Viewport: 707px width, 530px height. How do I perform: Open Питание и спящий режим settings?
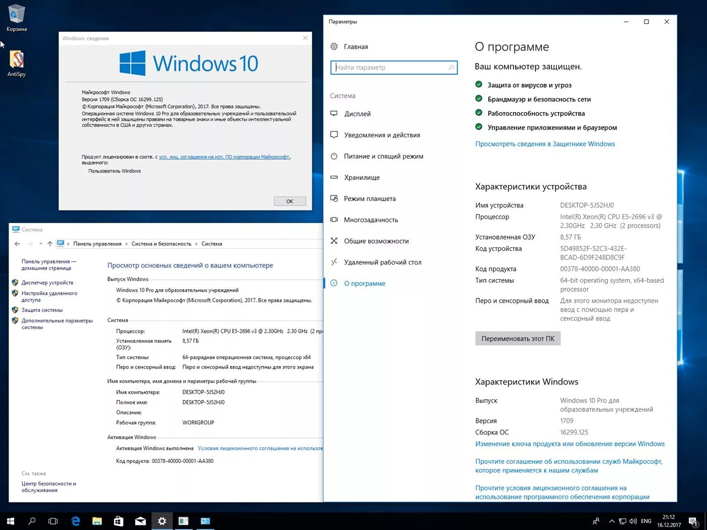pyautogui.click(x=383, y=156)
